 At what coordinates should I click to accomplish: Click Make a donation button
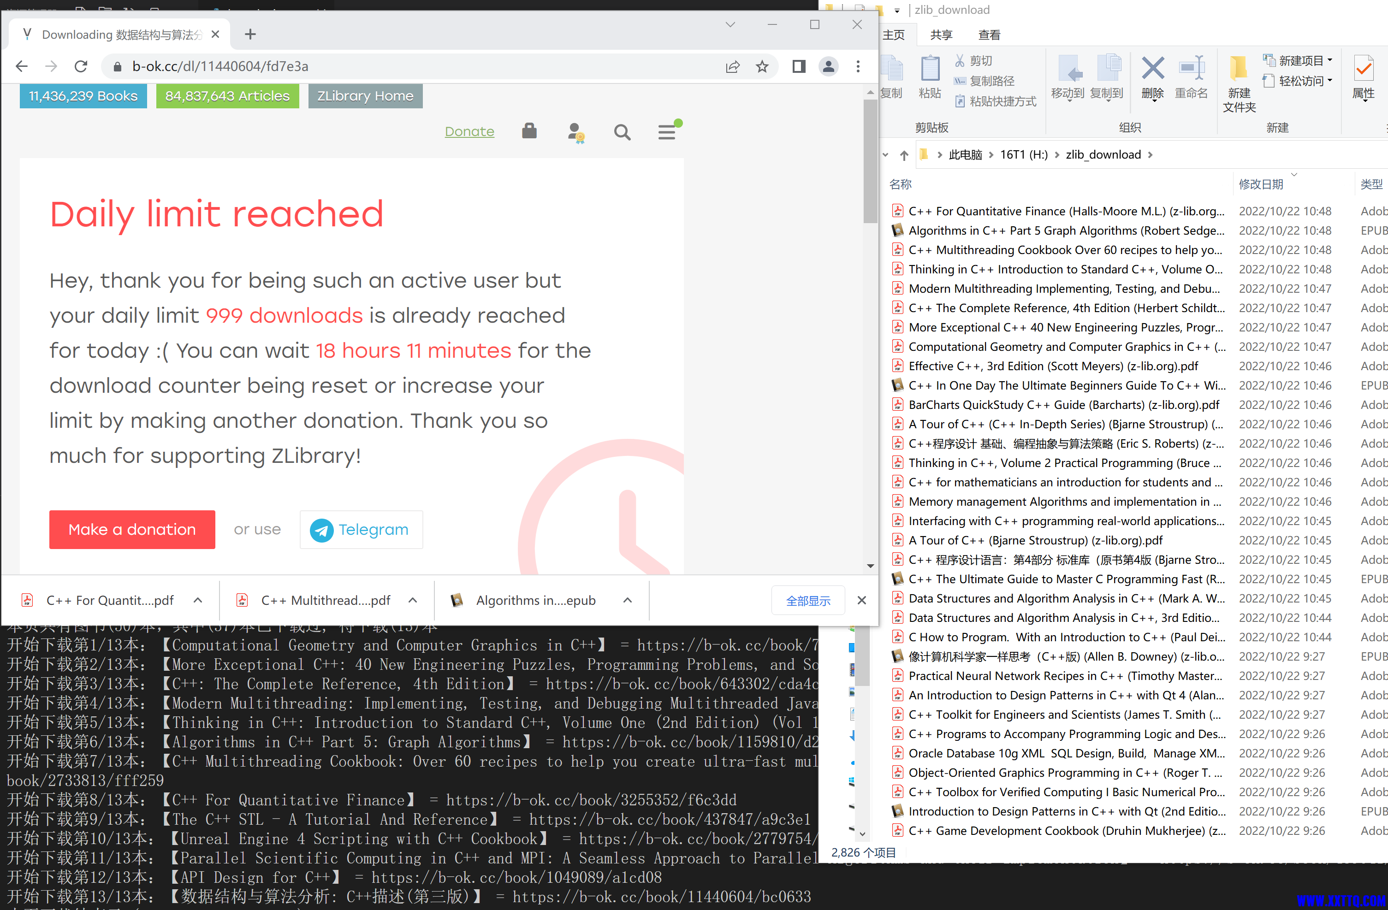tap(132, 529)
